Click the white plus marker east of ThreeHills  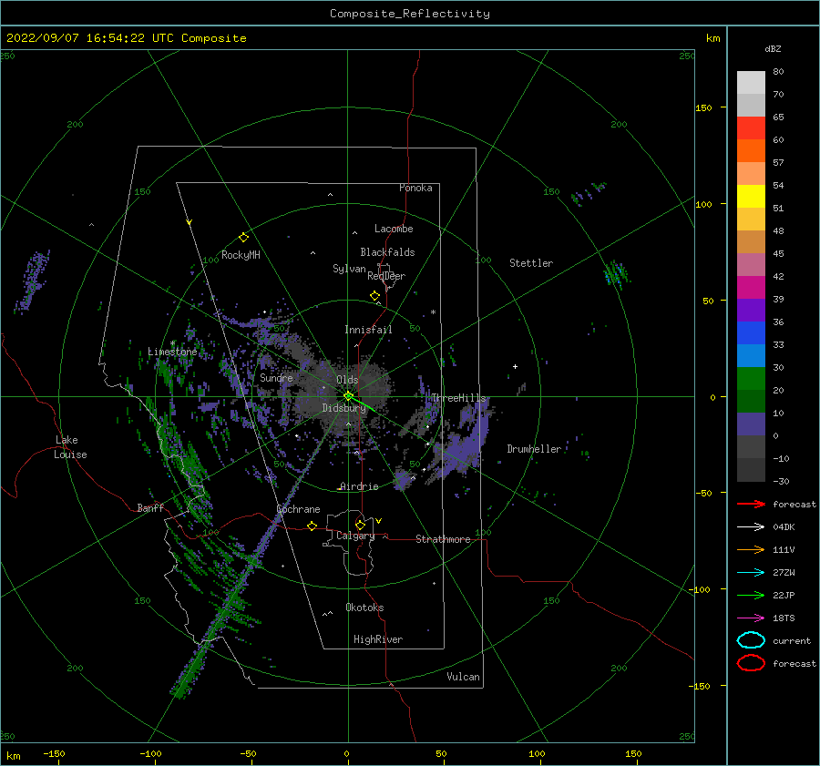515,366
